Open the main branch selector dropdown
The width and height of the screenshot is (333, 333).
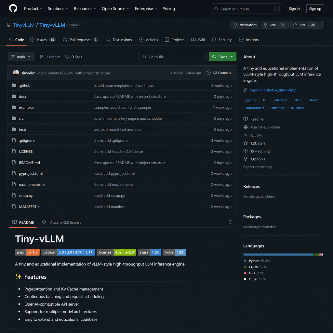coord(20,57)
